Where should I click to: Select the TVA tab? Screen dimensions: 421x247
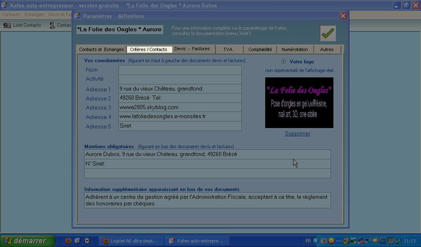pyautogui.click(x=228, y=49)
